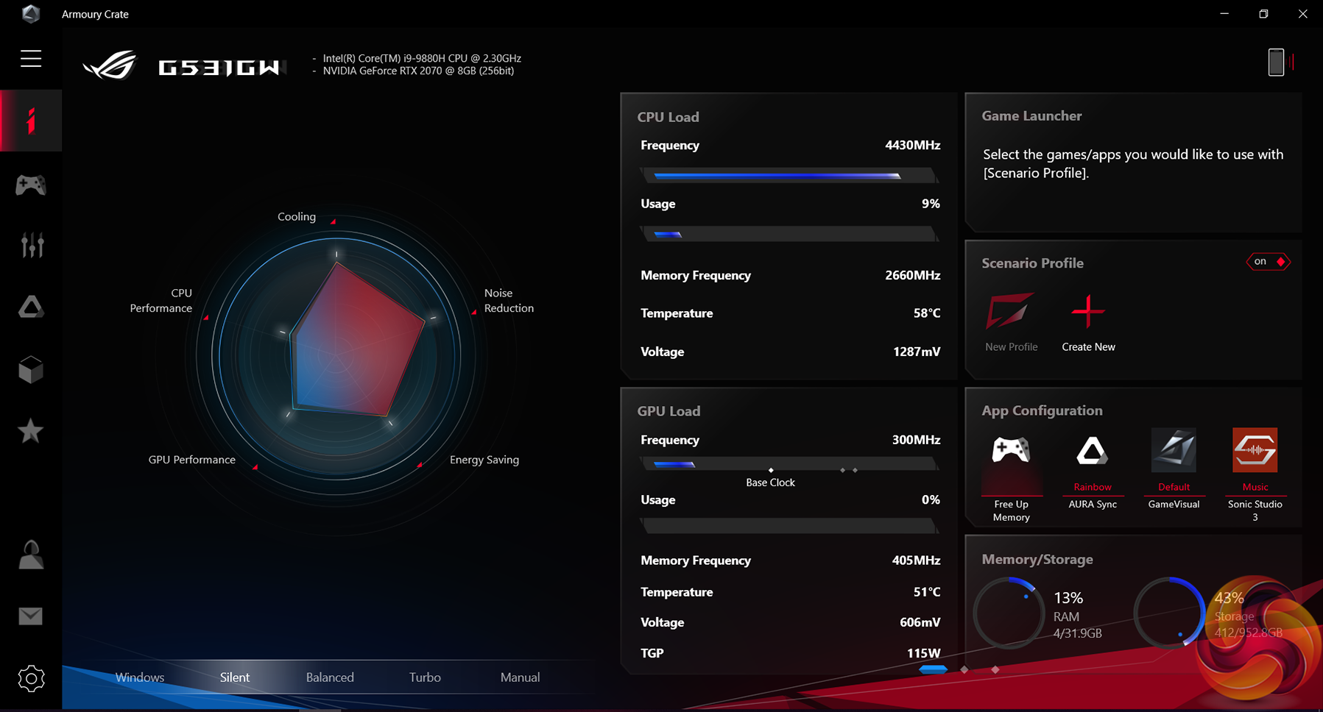Open the AURA Sync triangle sidebar icon
Screen dimensions: 1323x712
31,307
